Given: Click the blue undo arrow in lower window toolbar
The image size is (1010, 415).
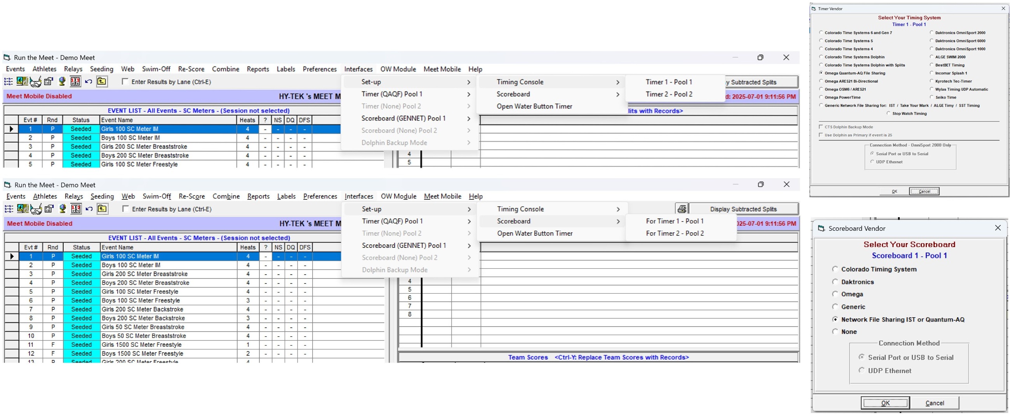Looking at the screenshot, I should pyautogui.click(x=89, y=209).
